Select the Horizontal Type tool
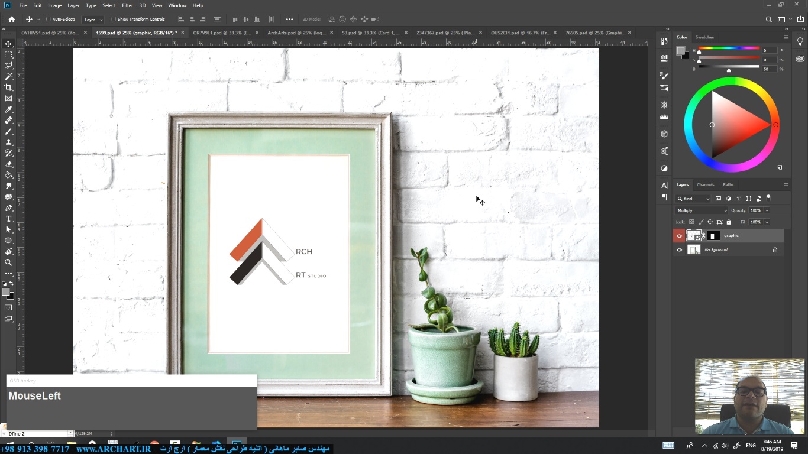The width and height of the screenshot is (808, 454). [x=8, y=219]
